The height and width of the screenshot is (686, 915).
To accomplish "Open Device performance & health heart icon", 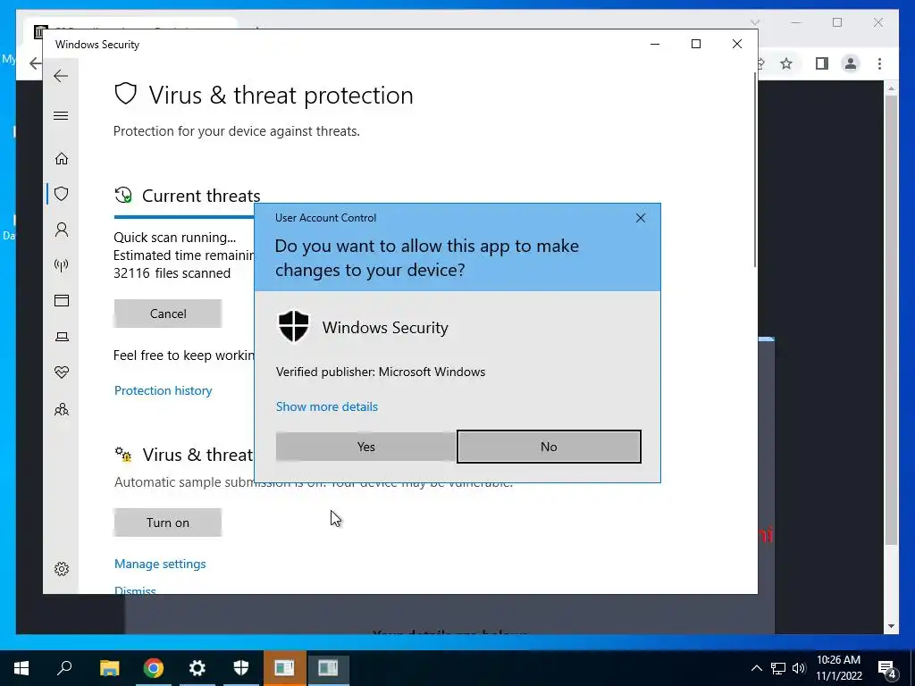I will [x=62, y=372].
